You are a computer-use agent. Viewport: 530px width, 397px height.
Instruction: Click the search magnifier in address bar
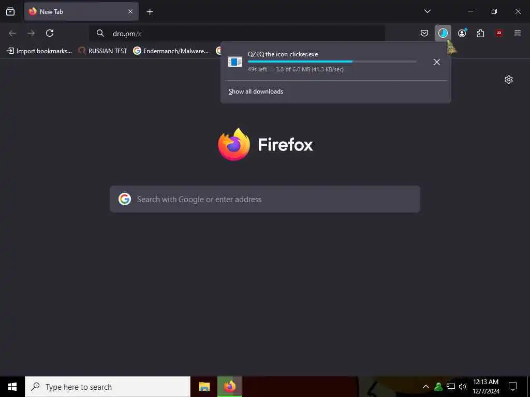coord(100,33)
